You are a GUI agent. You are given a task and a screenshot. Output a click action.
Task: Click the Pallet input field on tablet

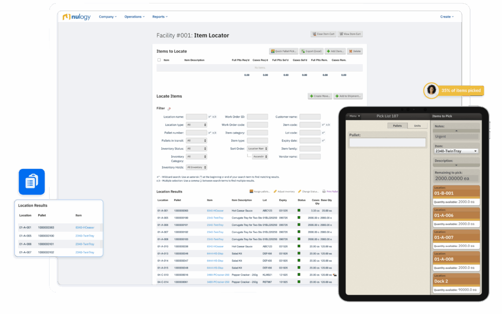point(387,143)
